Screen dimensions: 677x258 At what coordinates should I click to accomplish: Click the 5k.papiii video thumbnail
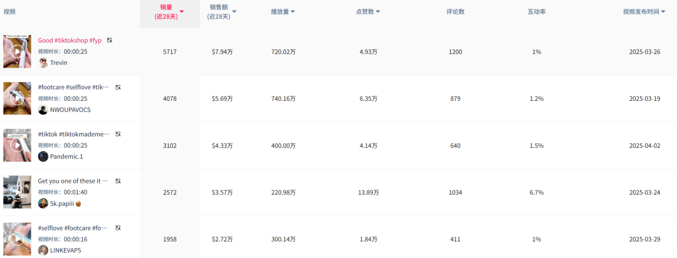click(x=17, y=192)
